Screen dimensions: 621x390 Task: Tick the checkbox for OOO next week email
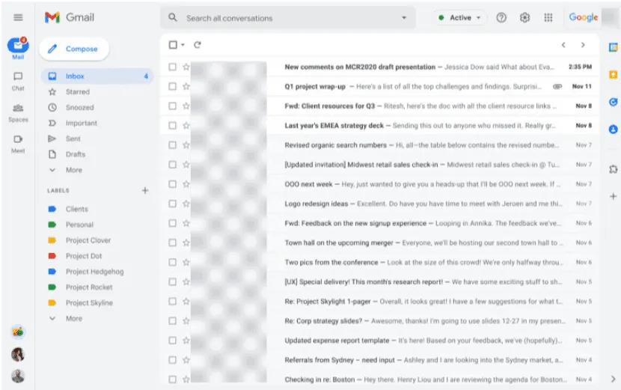click(x=173, y=183)
